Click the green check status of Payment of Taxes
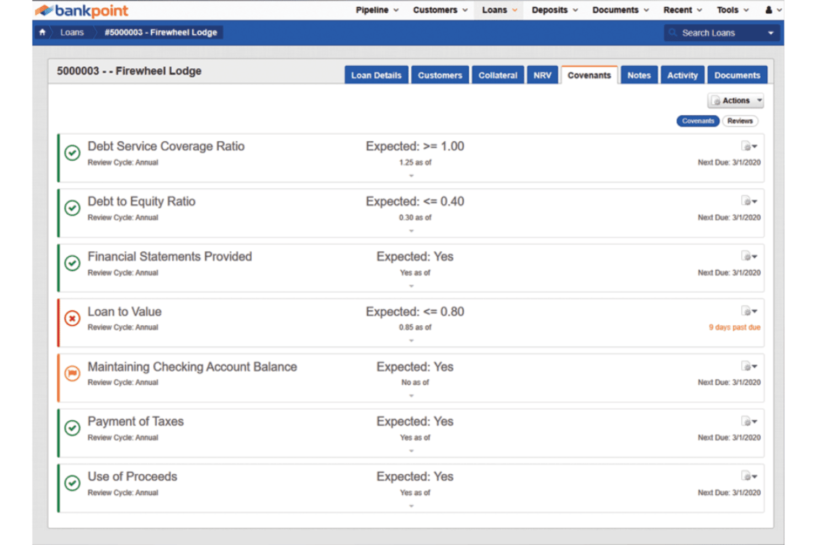 [x=72, y=428]
